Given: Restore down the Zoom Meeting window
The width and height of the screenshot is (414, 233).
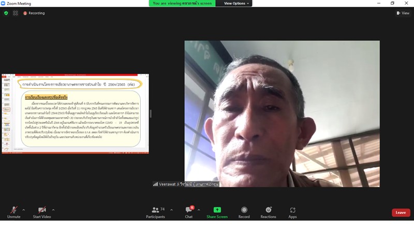Looking at the screenshot, I should pos(392,4).
